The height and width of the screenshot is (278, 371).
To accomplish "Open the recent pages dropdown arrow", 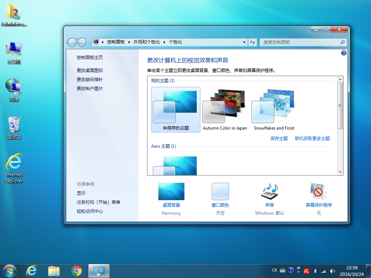I will [89, 43].
